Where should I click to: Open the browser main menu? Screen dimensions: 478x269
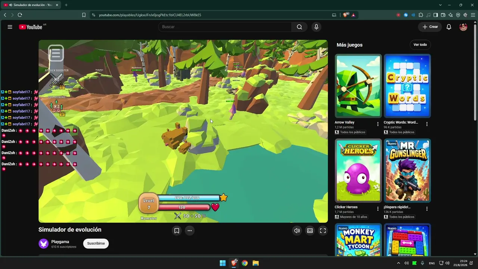click(473, 15)
